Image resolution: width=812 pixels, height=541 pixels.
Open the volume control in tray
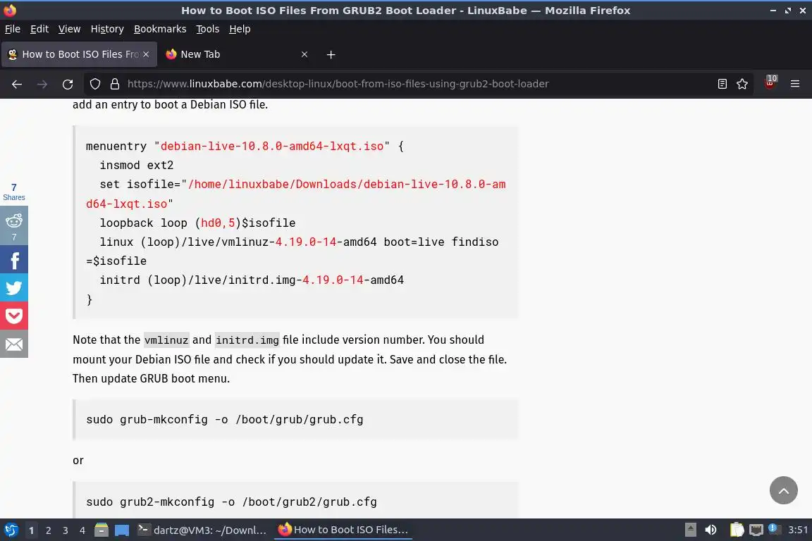tap(711, 530)
